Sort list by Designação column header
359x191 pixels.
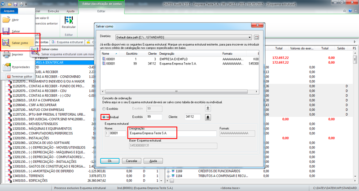[189, 53]
